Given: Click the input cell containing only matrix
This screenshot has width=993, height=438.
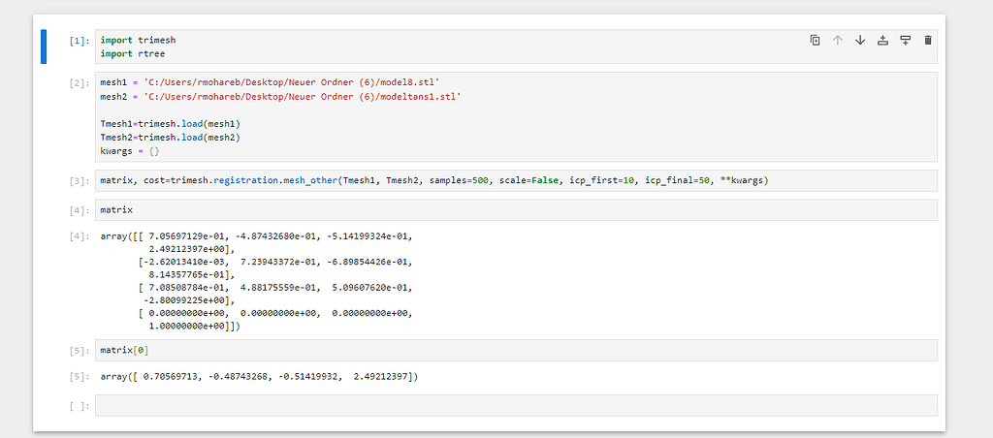Looking at the screenshot, I should pyautogui.click(x=516, y=210).
